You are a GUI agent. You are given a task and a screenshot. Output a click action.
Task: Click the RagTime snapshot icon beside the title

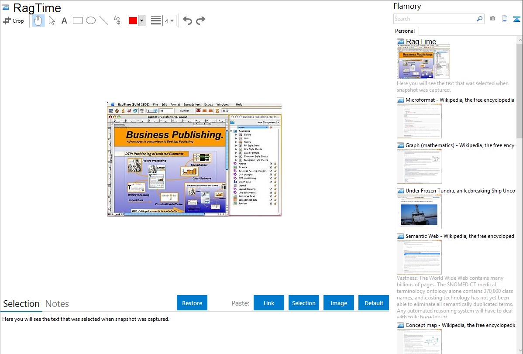click(5, 8)
